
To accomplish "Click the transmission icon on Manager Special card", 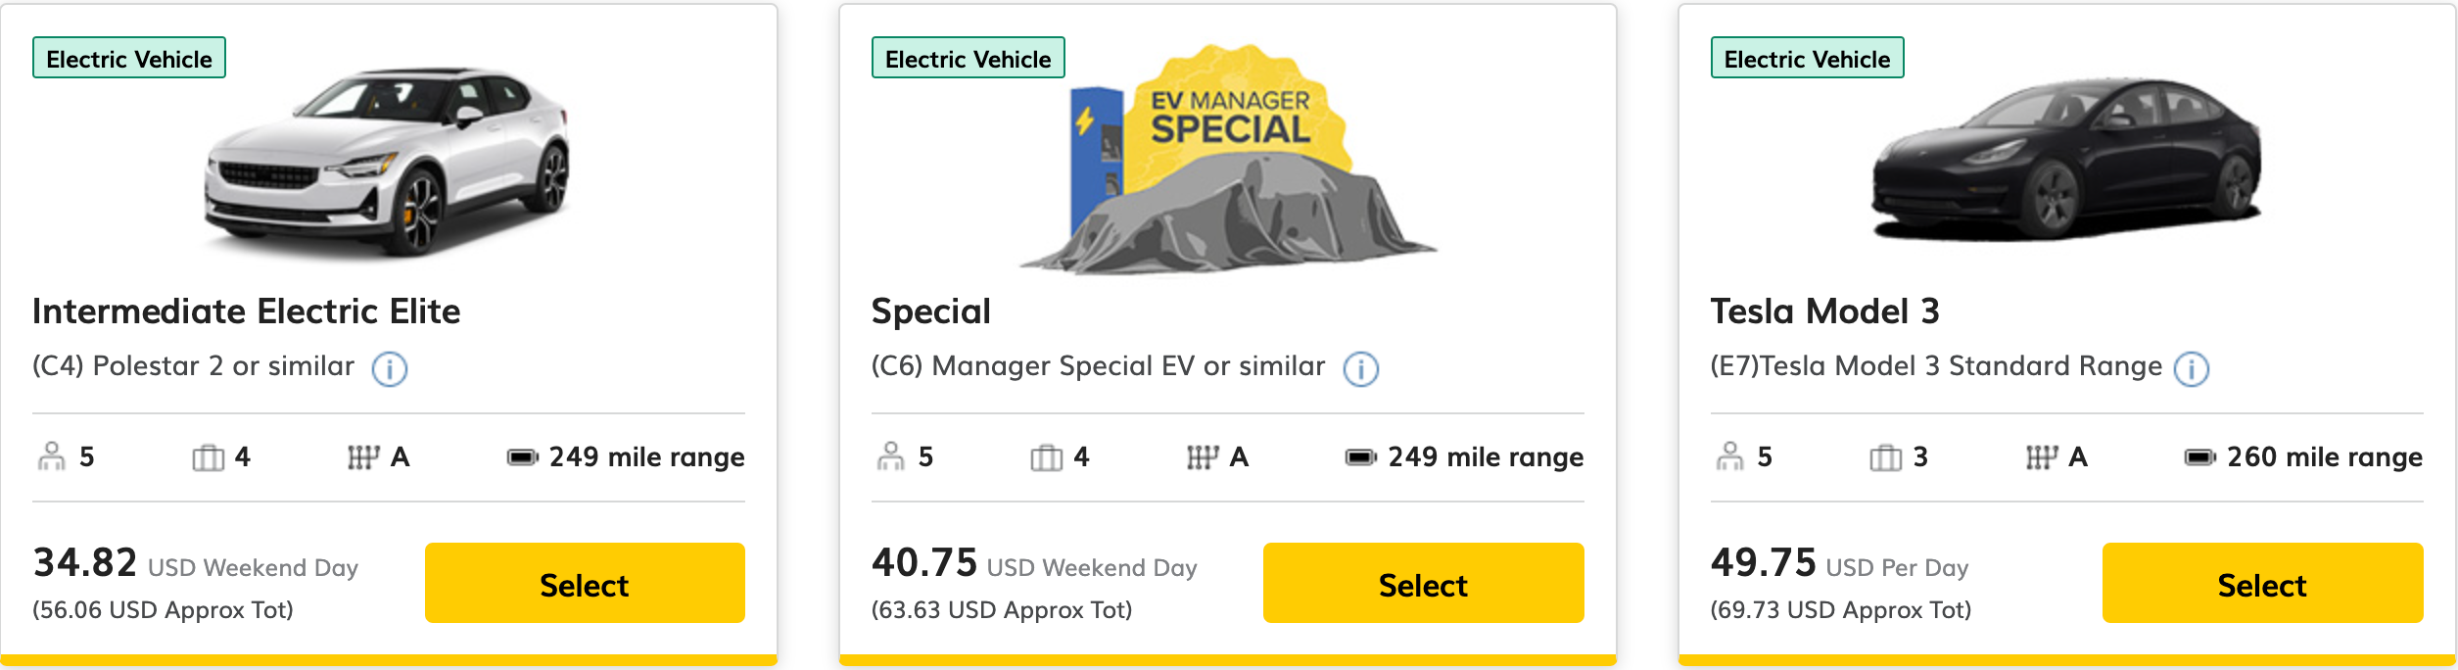I will [1205, 455].
